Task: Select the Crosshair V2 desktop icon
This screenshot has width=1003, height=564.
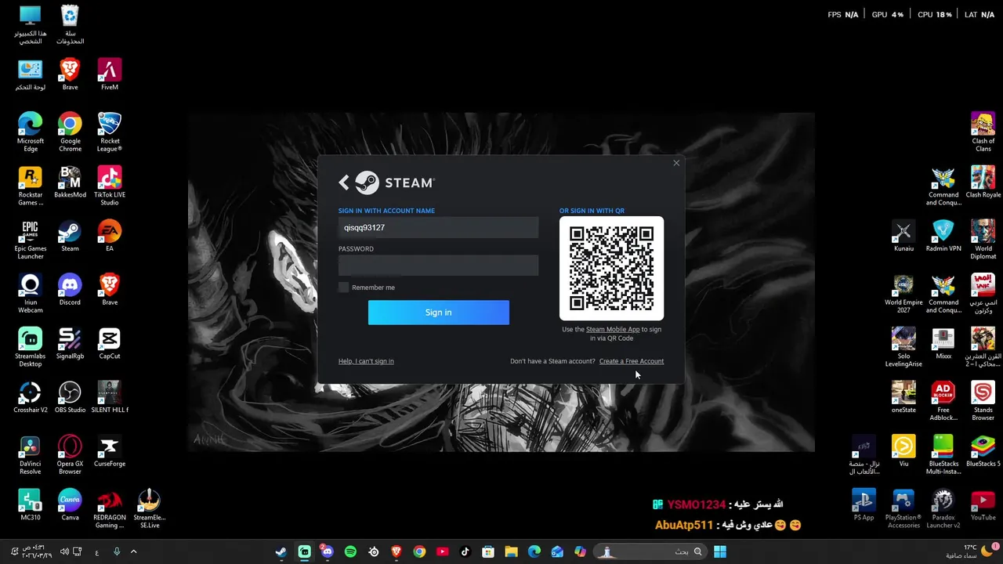Action: coord(31,397)
